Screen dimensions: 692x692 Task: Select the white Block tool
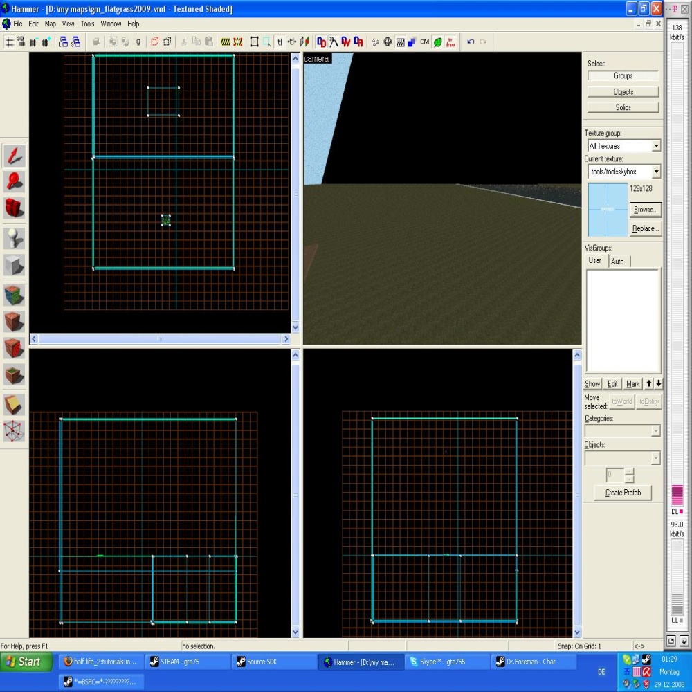(14, 265)
